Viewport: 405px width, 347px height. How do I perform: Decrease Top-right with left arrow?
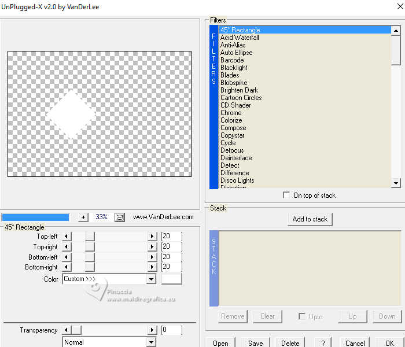point(67,246)
